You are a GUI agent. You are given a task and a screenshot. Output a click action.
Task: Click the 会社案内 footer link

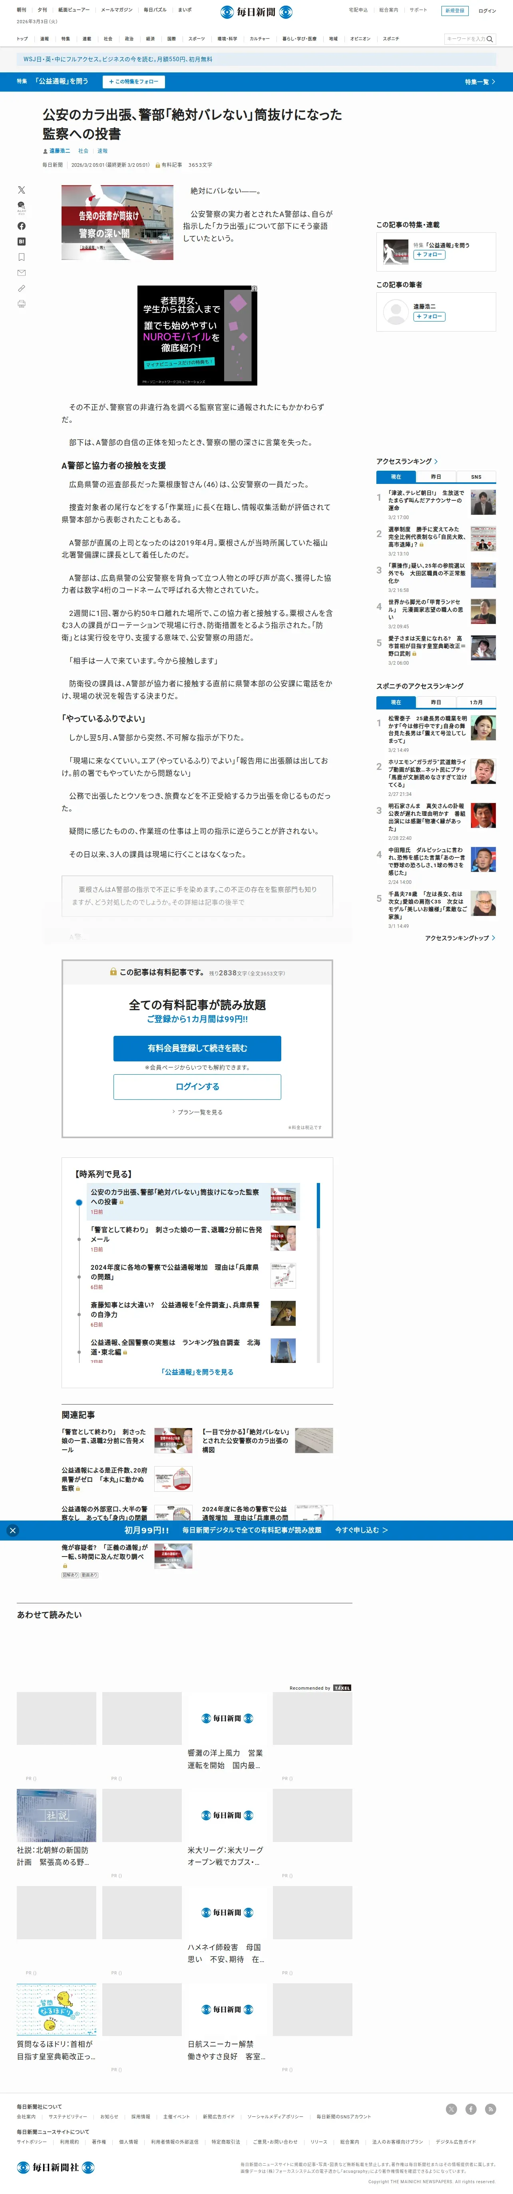26,2116
